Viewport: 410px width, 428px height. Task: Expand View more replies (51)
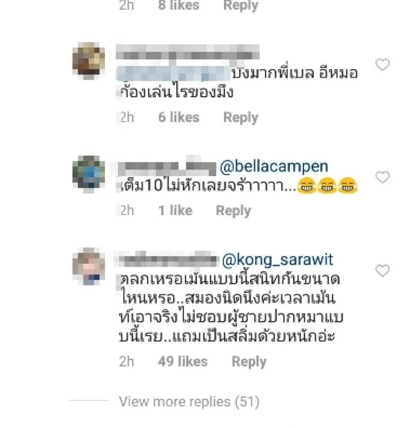click(x=189, y=402)
